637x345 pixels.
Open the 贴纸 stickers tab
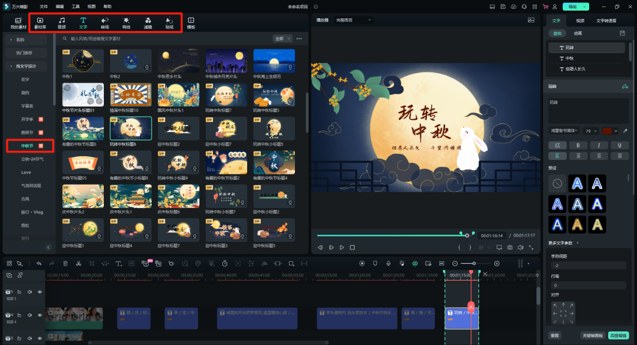pos(169,23)
